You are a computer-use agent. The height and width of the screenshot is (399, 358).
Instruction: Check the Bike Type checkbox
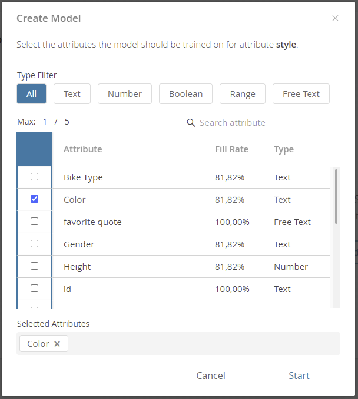click(34, 177)
